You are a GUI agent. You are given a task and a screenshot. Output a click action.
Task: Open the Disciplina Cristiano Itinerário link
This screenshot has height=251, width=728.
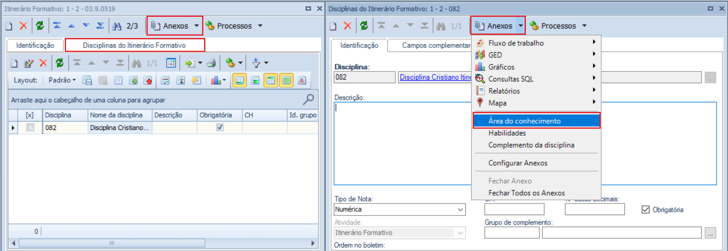pyautogui.click(x=435, y=77)
